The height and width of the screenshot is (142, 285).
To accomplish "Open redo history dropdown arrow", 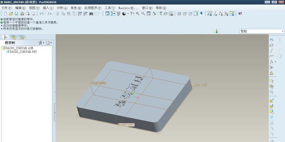I will point(53,14).
